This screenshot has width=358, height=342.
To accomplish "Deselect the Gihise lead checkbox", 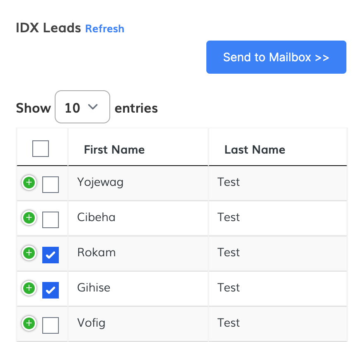I will click(51, 290).
